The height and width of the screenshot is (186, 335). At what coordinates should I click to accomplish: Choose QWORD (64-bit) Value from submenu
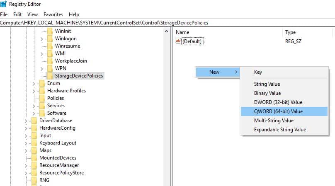click(284, 111)
